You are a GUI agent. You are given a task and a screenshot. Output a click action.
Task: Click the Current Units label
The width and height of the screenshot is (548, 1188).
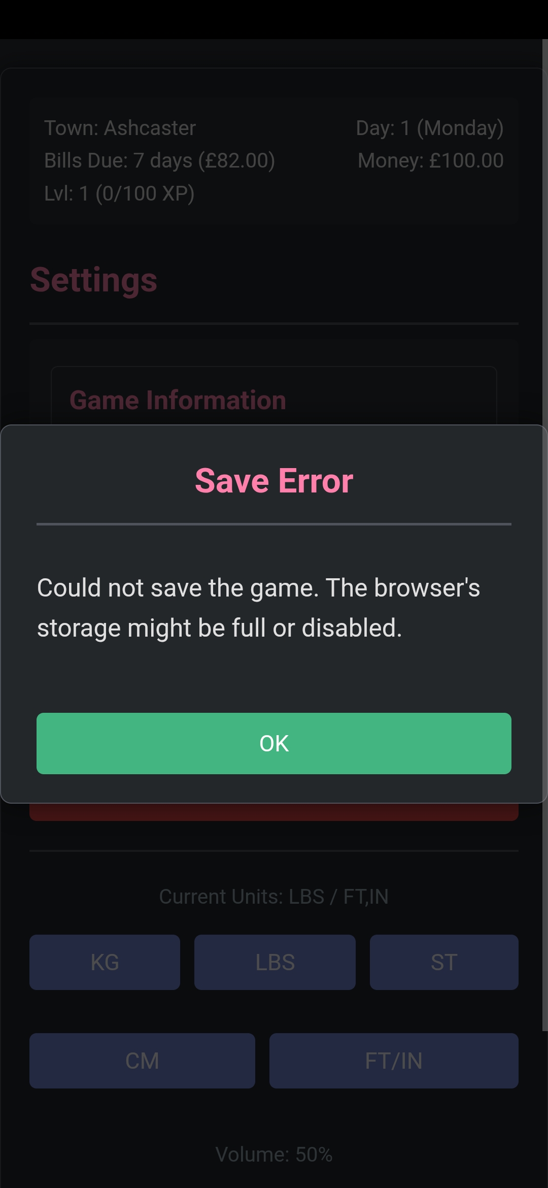pos(274,897)
